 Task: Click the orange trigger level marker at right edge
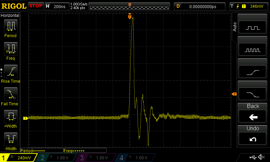234,94
